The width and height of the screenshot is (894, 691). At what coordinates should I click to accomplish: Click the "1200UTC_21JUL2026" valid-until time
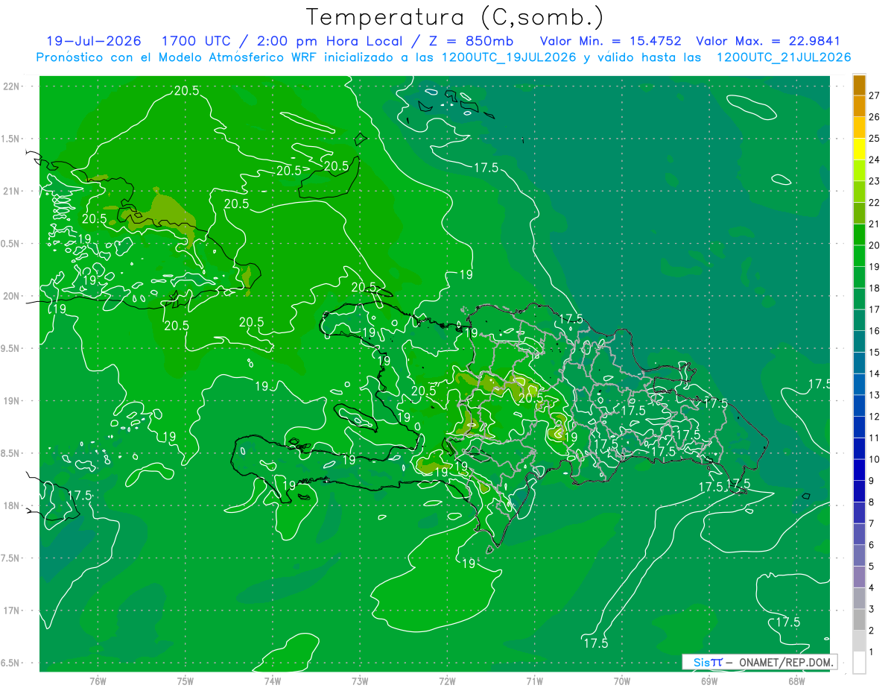784,57
